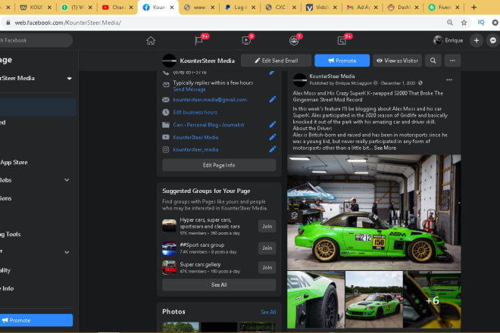Click the IQ extension icon
Viewport: 500px width, 333px height.
pos(481,23)
